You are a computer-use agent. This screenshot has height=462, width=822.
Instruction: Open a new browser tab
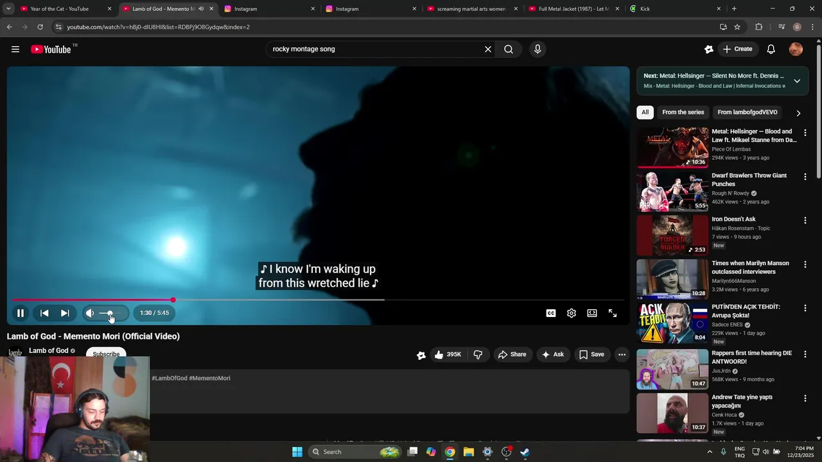tap(734, 9)
